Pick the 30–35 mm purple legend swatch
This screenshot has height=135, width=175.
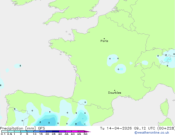(62, 131)
